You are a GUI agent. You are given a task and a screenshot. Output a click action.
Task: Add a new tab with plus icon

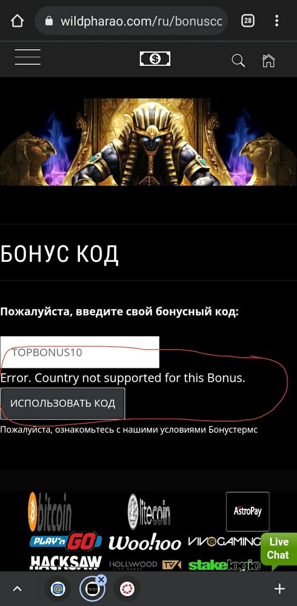[x=279, y=589]
